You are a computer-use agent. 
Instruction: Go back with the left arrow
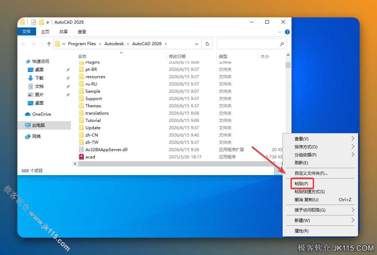tap(24, 44)
